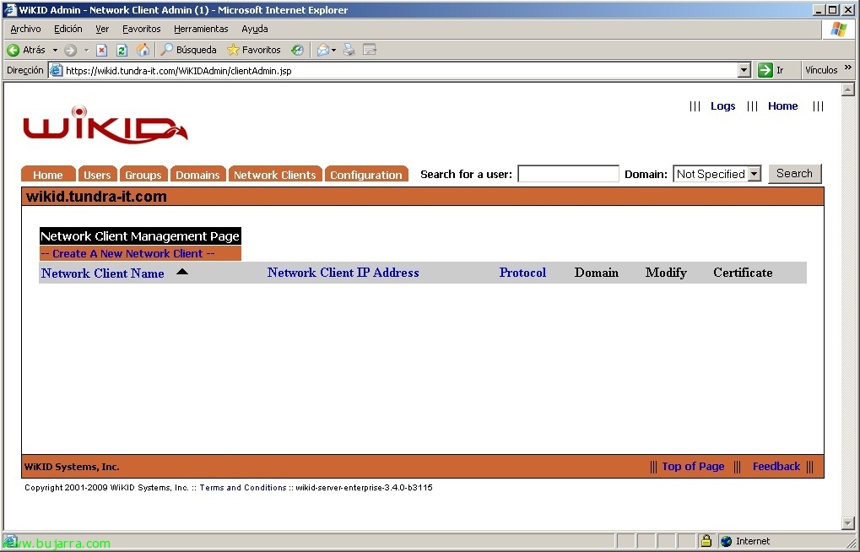860x552 pixels.
Task: Refresh the page with the green arrows icon
Action: pyautogui.click(x=122, y=50)
